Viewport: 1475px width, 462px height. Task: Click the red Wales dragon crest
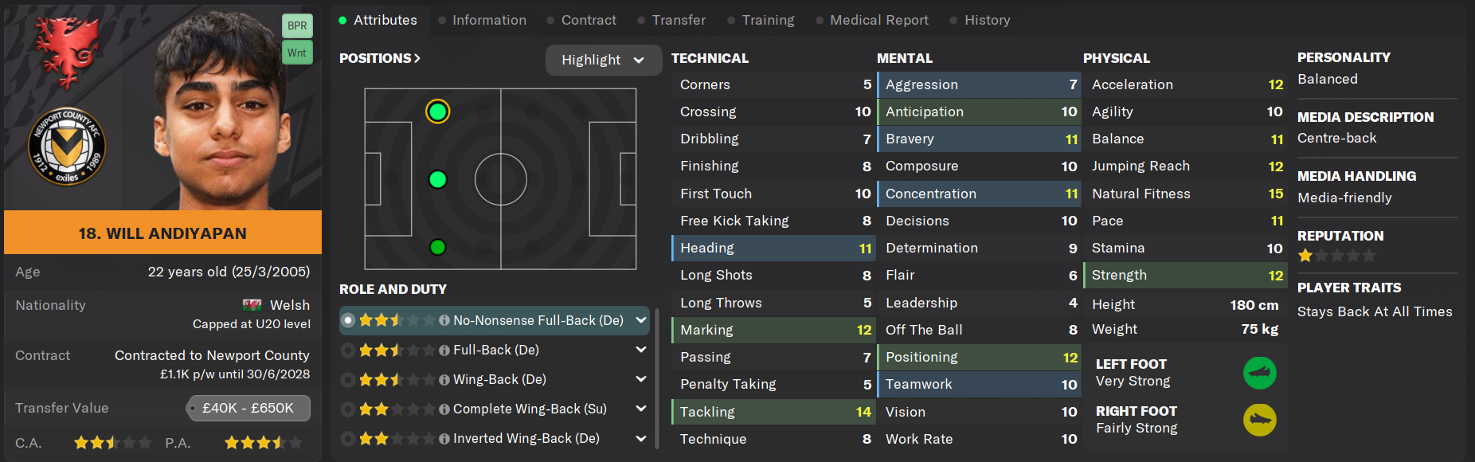click(67, 51)
